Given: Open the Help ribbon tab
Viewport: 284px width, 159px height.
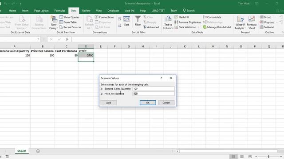Looking at the screenshot, I should pyautogui.click(x=143, y=11).
